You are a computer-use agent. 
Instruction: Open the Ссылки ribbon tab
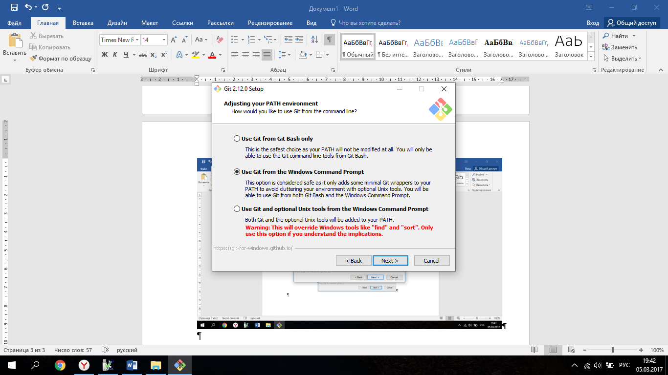(182, 23)
